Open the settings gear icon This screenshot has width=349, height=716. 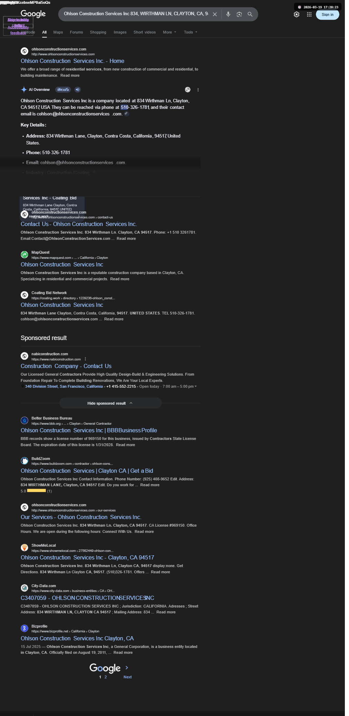(297, 15)
